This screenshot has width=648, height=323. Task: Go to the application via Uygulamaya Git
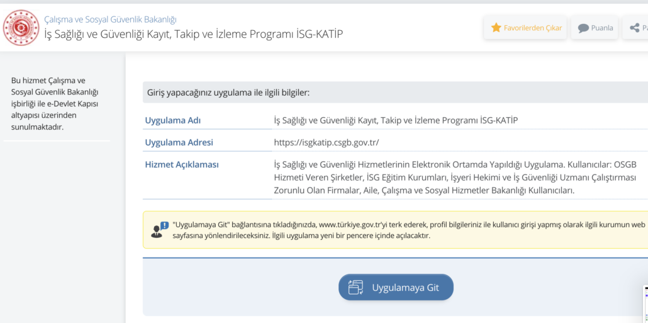pyautogui.click(x=396, y=287)
